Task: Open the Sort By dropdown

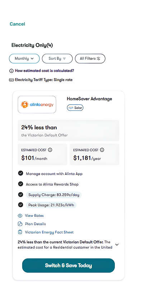Action: (57, 59)
